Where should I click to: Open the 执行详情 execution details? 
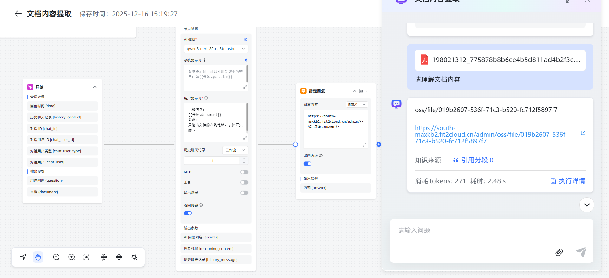click(x=568, y=181)
